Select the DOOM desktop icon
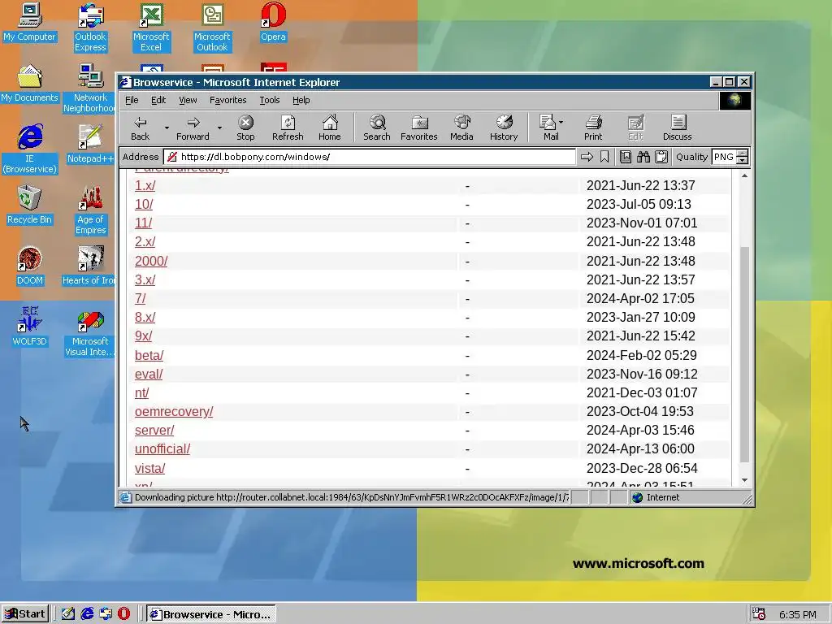The height and width of the screenshot is (624, 832). 30,266
